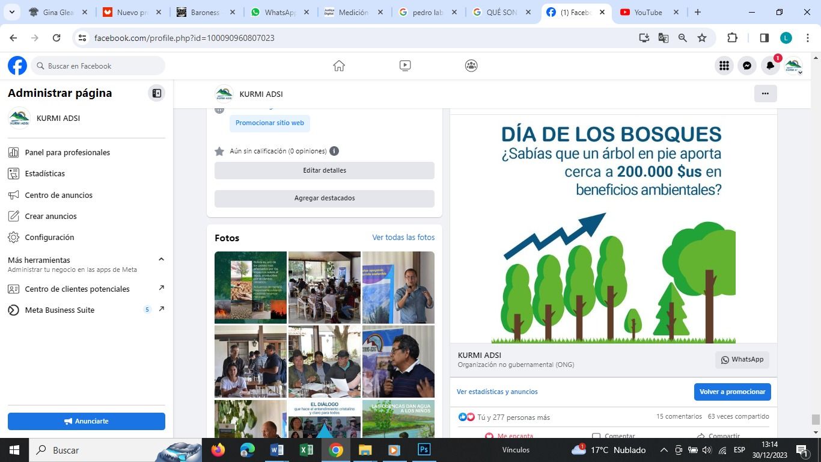821x462 pixels.
Task: Open the Groups icon in top navigation
Action: [471, 66]
